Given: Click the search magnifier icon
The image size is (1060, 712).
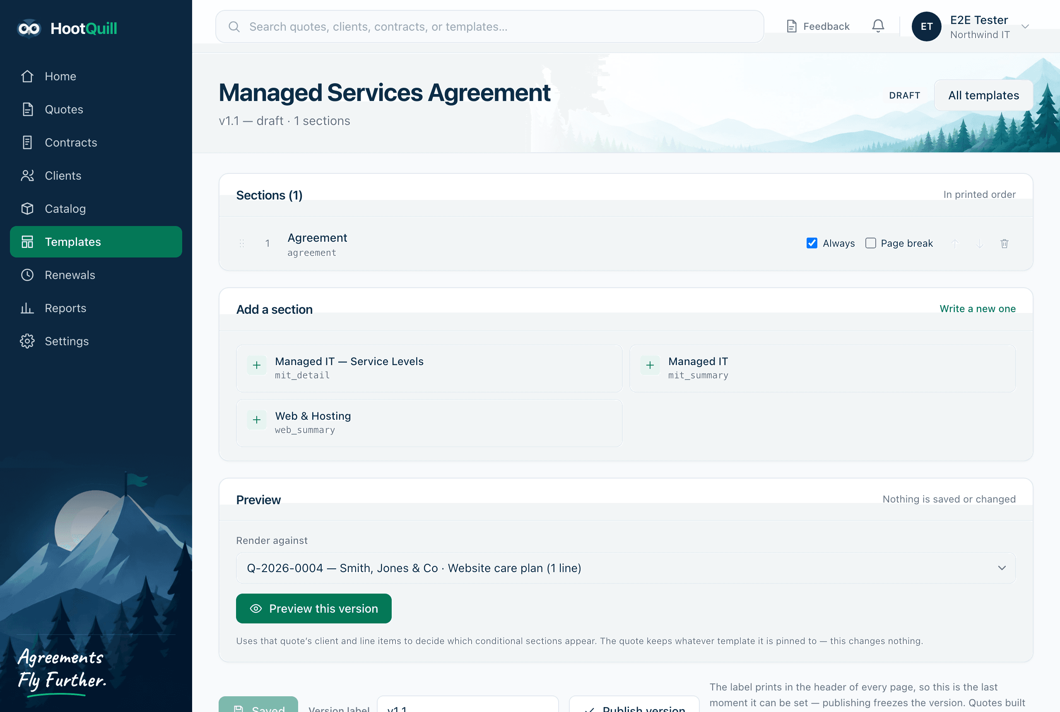Looking at the screenshot, I should [234, 27].
